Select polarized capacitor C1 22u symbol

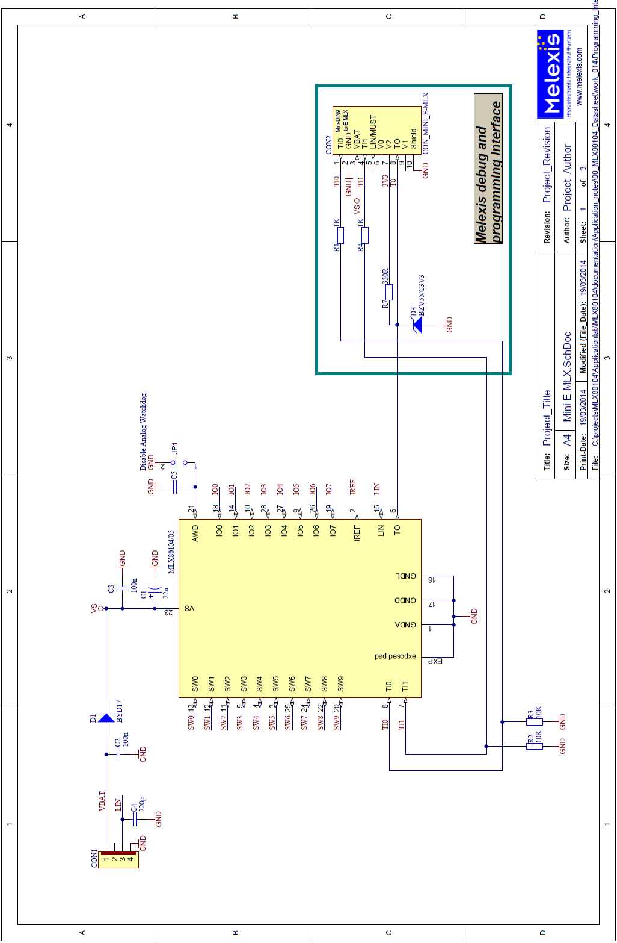[155, 590]
